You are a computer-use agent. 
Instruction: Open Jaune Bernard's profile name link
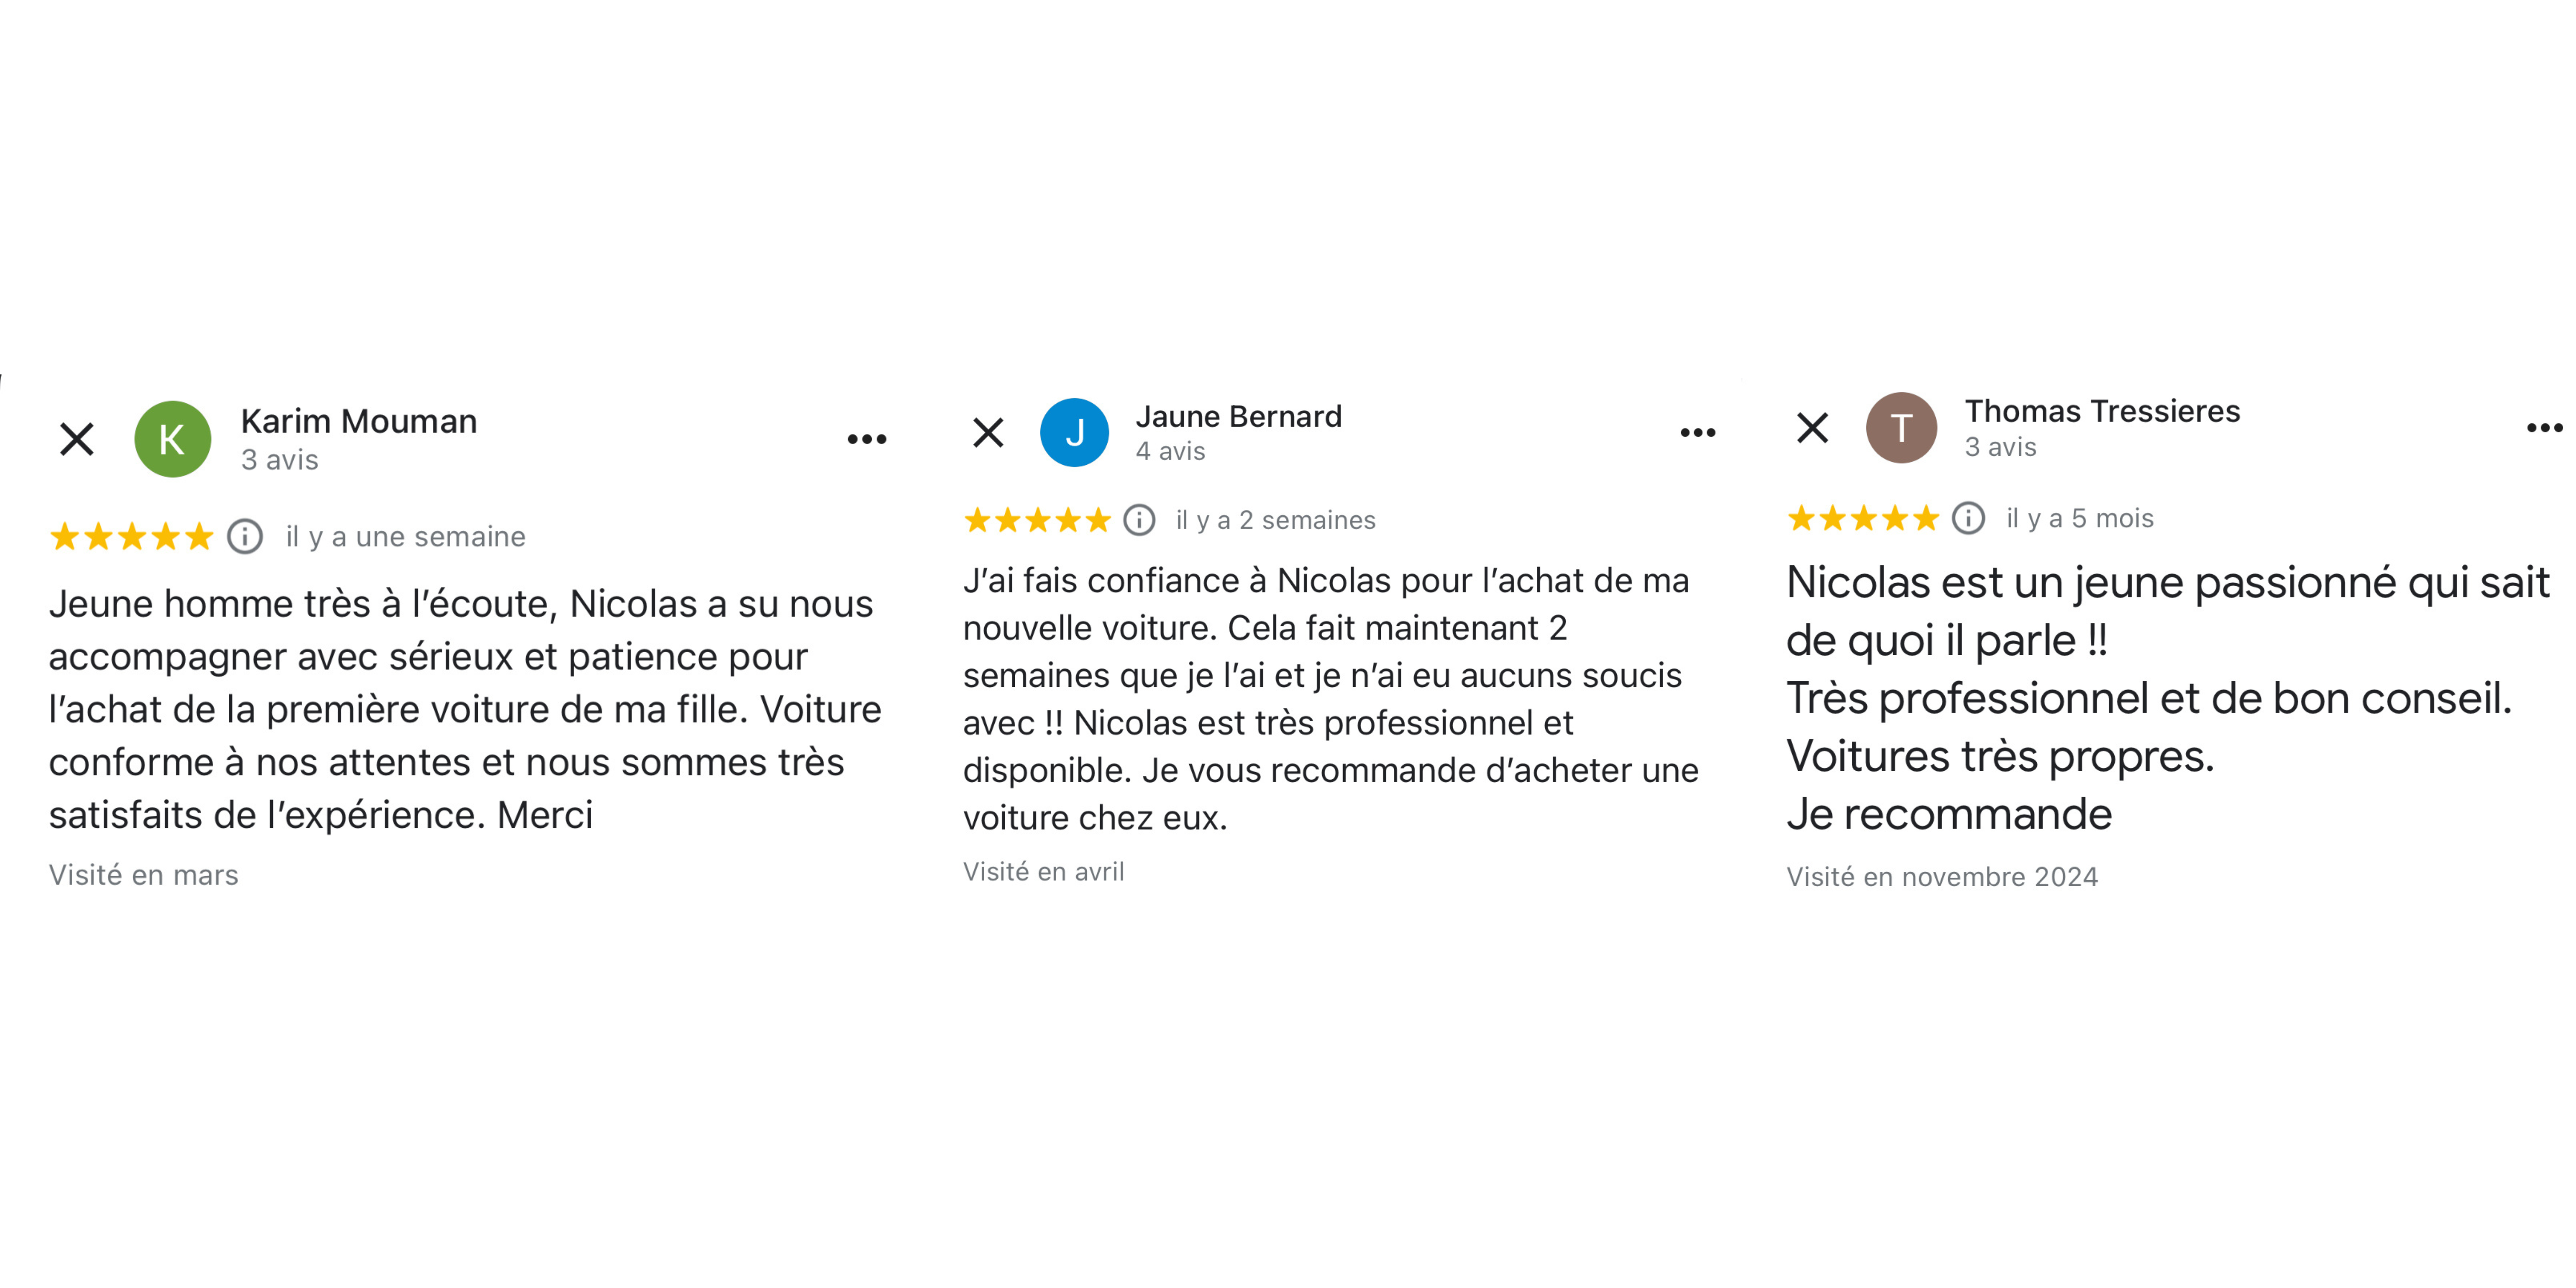[1238, 416]
